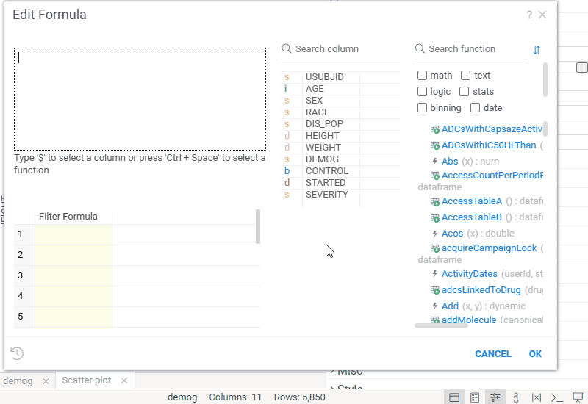
Task: Open formula history clock icon
Action: coord(17,353)
